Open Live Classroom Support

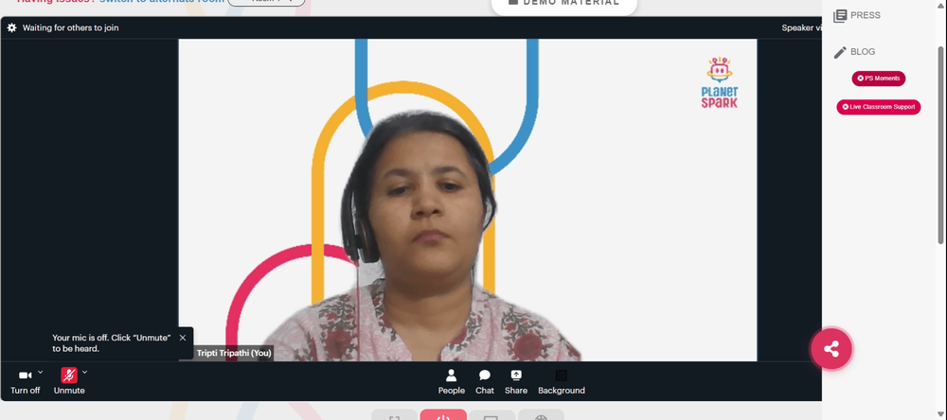[879, 107]
